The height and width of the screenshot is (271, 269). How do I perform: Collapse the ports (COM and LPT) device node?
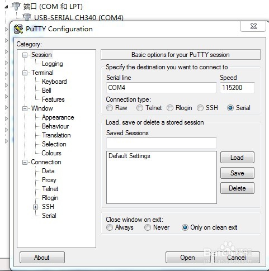pos(6,7)
